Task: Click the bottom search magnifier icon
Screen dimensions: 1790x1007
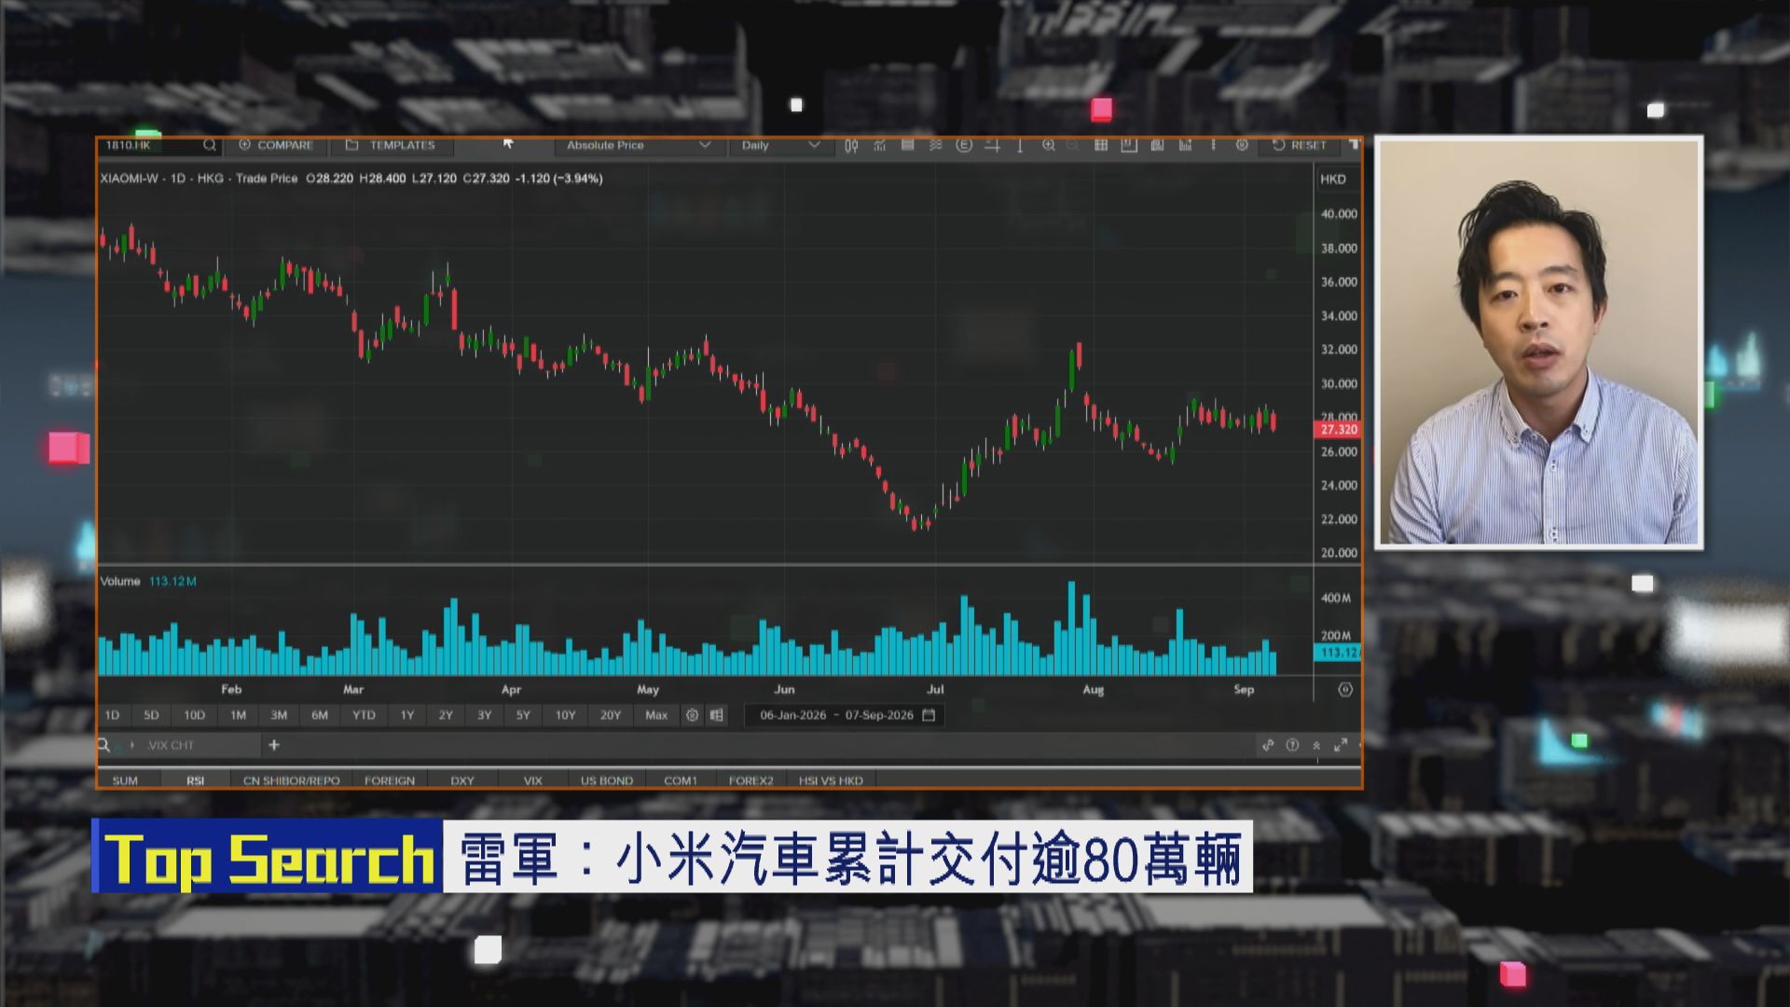Action: point(104,745)
